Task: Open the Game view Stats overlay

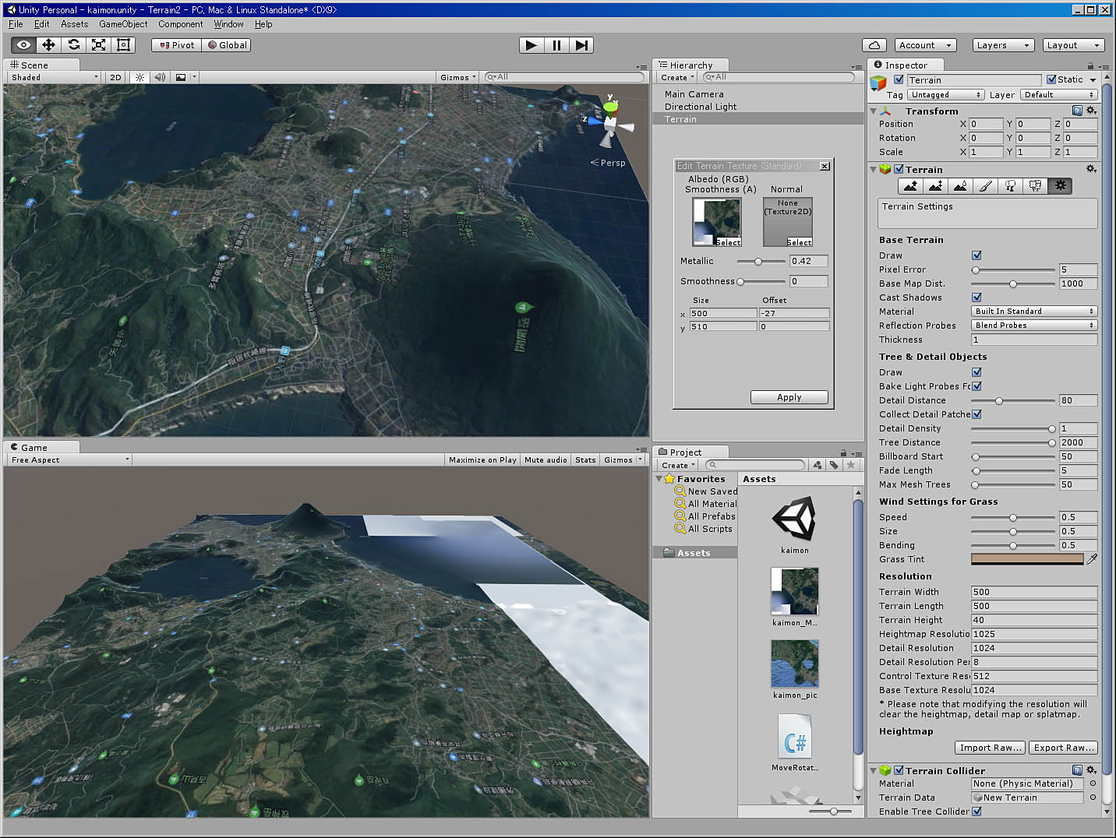Action: 585,460
